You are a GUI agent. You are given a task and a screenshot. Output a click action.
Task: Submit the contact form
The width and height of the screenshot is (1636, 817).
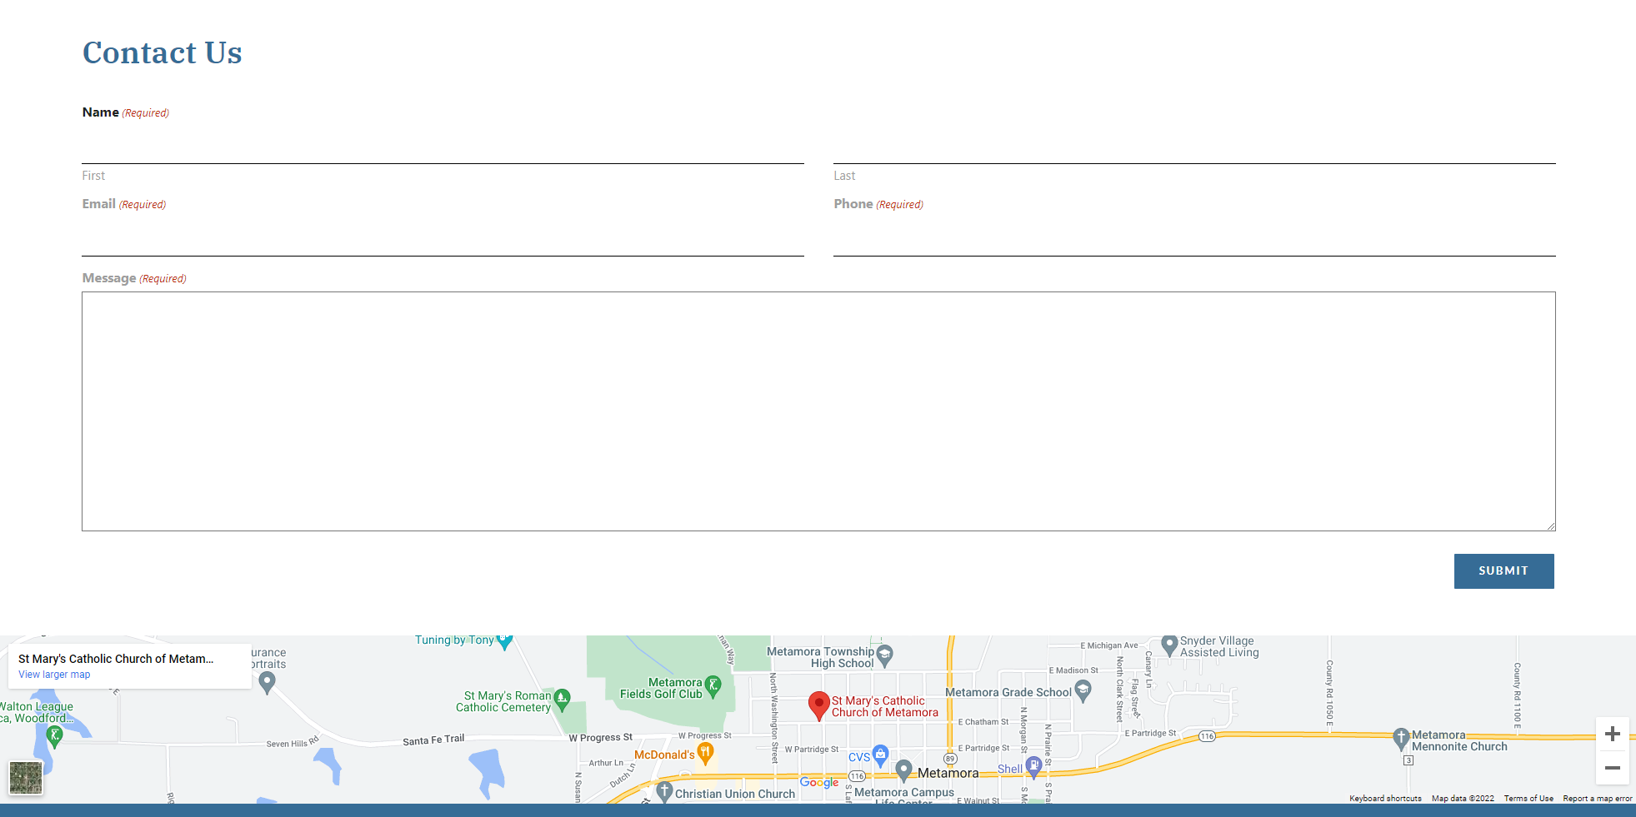(1503, 571)
